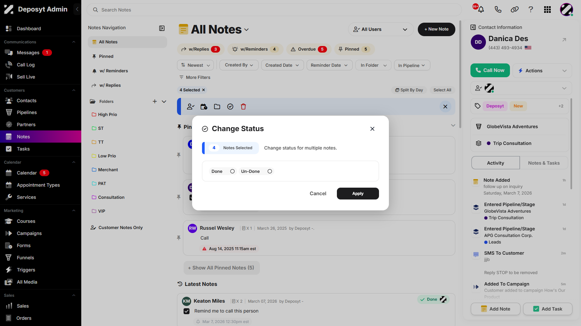Viewport: 581px width, 326px height.
Task: Switch to the Activity tab
Action: pyautogui.click(x=495, y=163)
